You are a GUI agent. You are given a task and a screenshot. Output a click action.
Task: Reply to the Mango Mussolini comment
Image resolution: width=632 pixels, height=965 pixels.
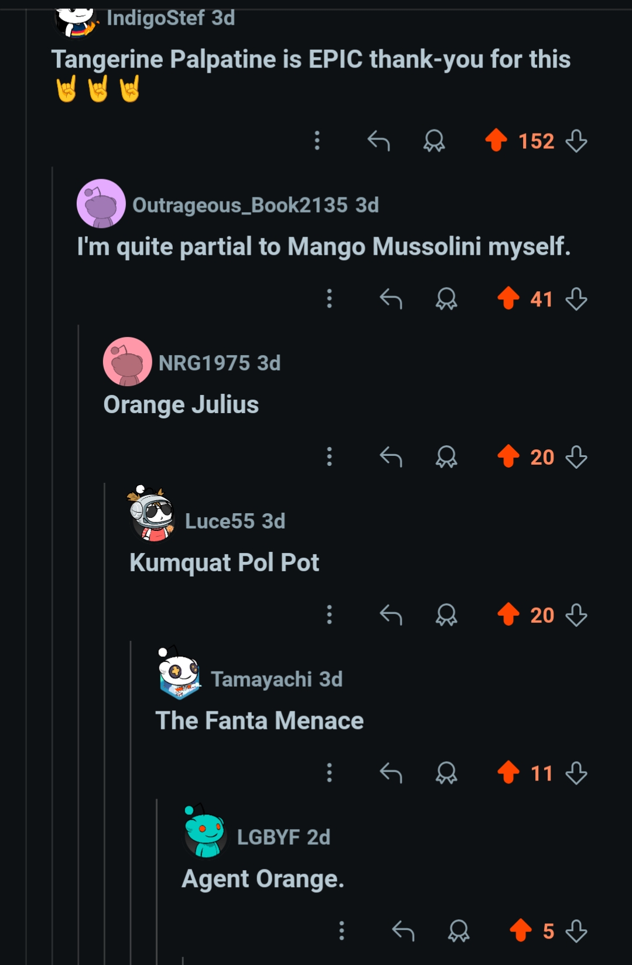[x=391, y=299]
